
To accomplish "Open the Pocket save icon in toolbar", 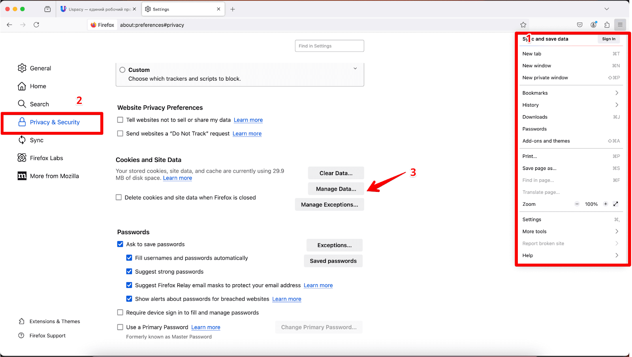I will tap(579, 25).
